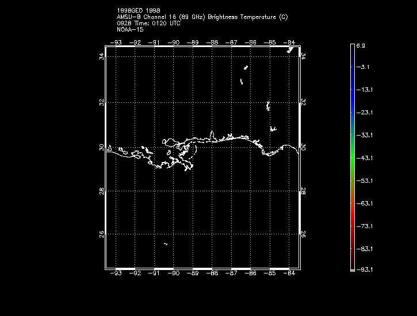417x316 pixels.
Task: Click the -93 longitude label on bottom axis
Action: pos(117,273)
